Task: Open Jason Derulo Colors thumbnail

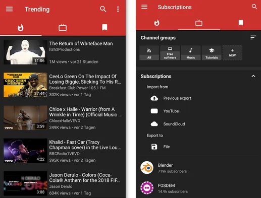Action: coord(25,183)
